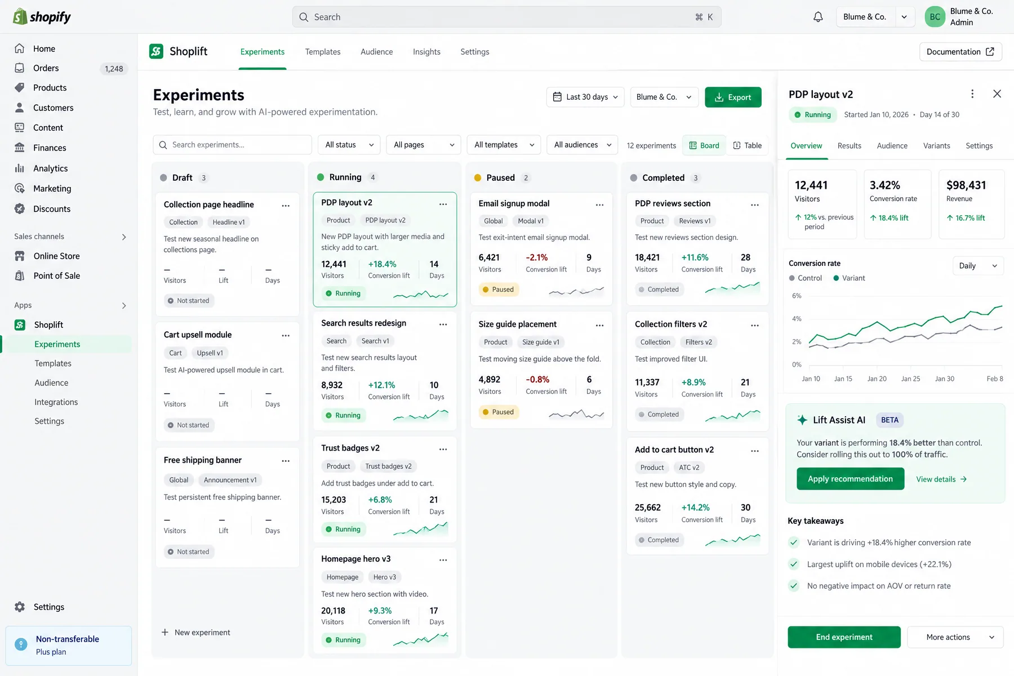Switch to Results tab in detail panel
1014x676 pixels.
coord(849,146)
